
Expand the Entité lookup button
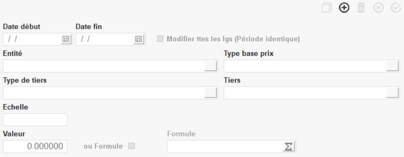click(211, 66)
